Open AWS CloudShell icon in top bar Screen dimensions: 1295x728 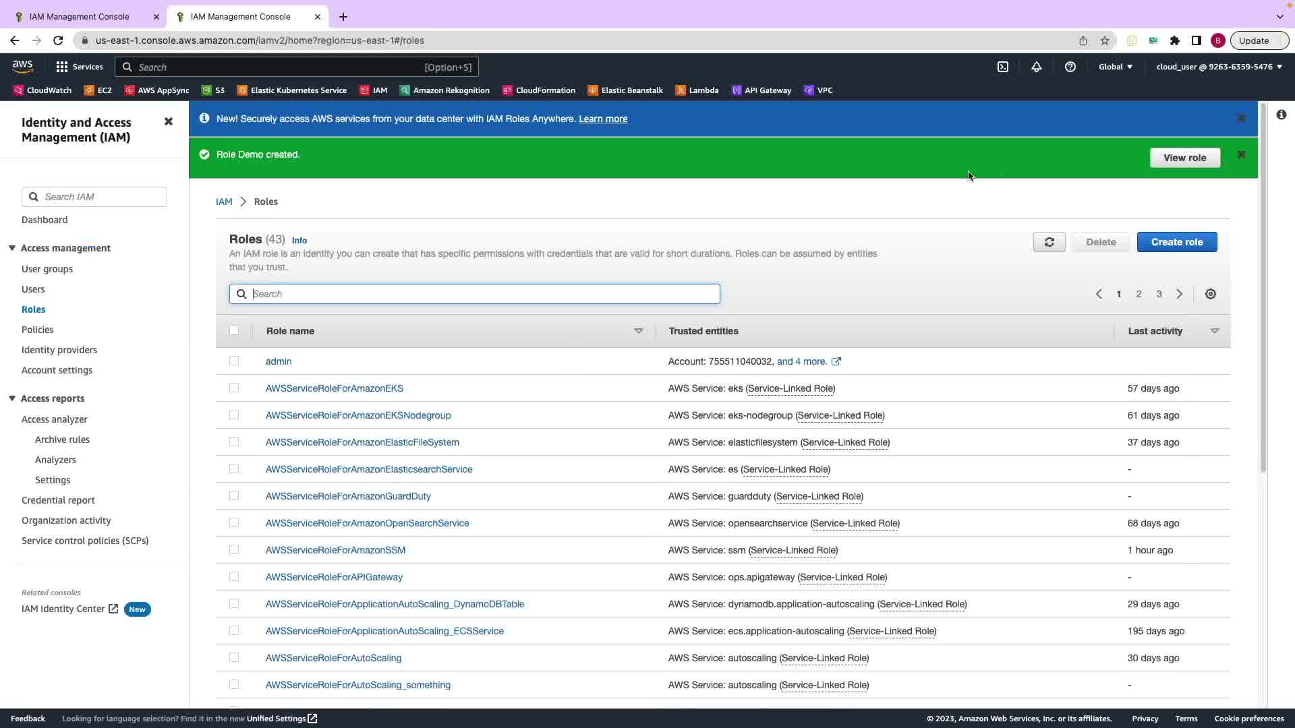1003,67
